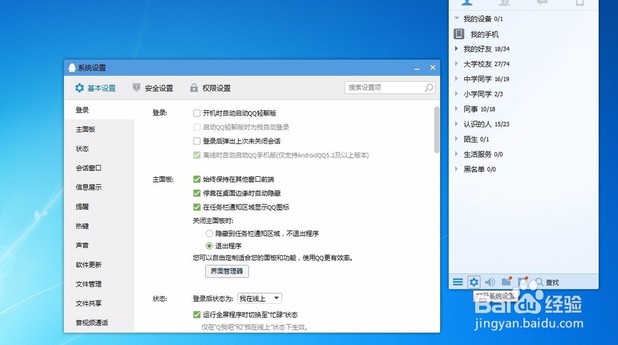
Task: Select 软件更新 in settings sidebar
Action: pyautogui.click(x=99, y=265)
